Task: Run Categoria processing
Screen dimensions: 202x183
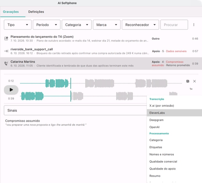Action: tap(174, 140)
